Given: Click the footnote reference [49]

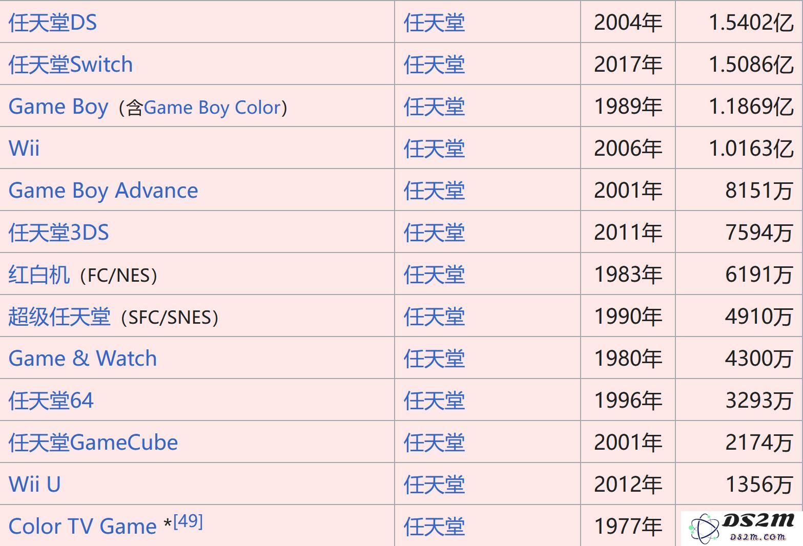Looking at the screenshot, I should tap(189, 521).
